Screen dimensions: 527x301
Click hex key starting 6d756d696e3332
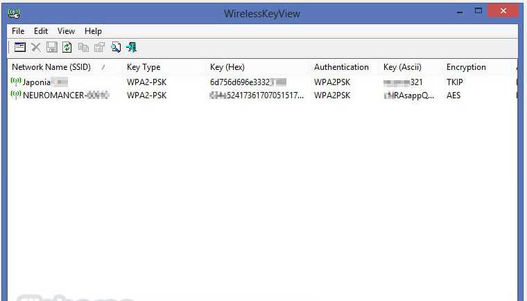(x=248, y=82)
